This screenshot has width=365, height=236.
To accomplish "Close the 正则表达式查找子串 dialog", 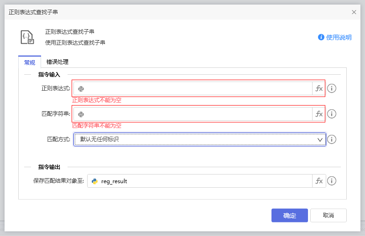I will tap(354, 12).
